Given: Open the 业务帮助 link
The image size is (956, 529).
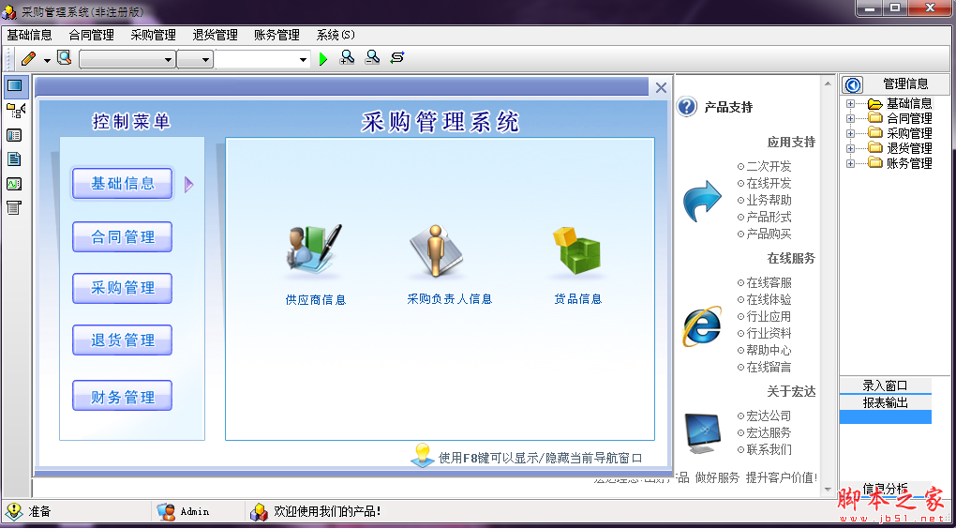Looking at the screenshot, I should click(769, 200).
